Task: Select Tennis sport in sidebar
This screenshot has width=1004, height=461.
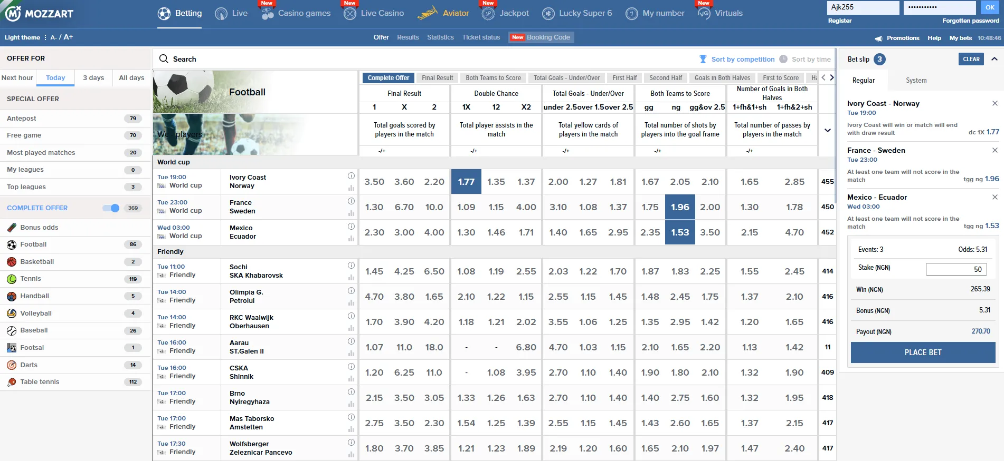Action: click(x=75, y=279)
